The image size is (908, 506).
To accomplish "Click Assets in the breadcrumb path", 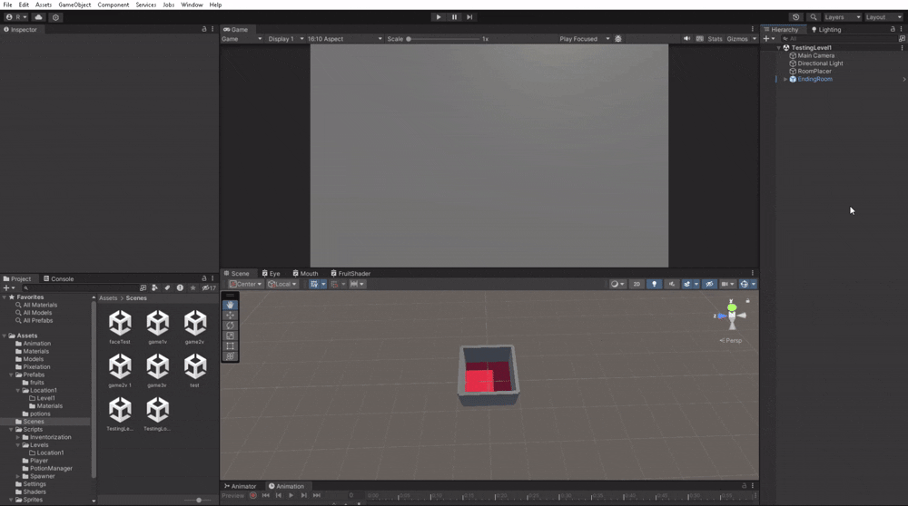I will (x=108, y=297).
